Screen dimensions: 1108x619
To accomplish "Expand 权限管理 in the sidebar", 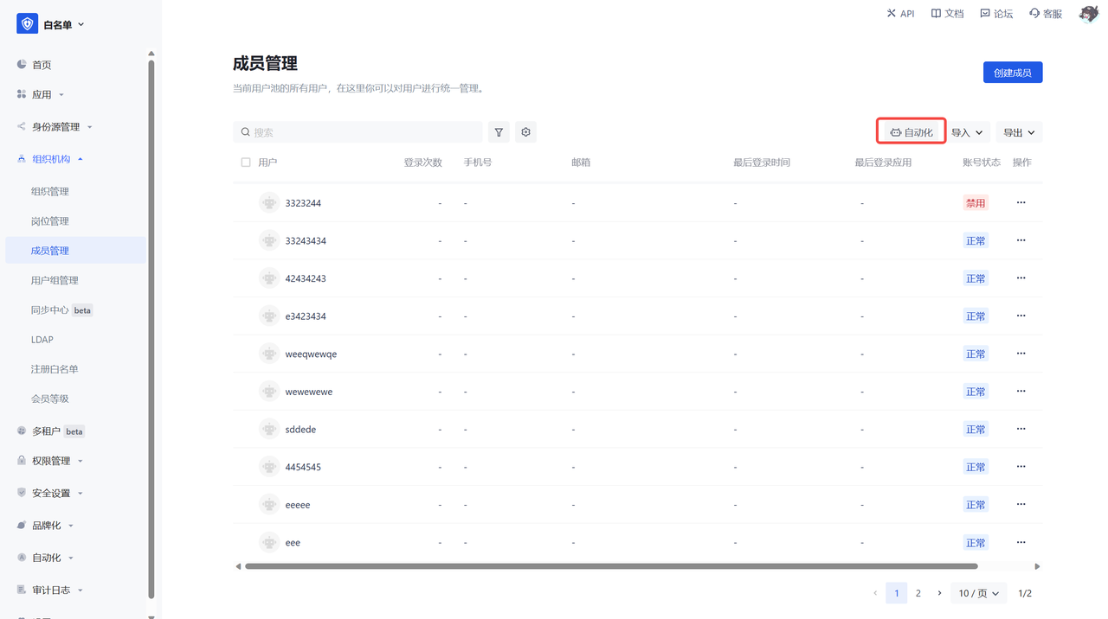I will (57, 461).
